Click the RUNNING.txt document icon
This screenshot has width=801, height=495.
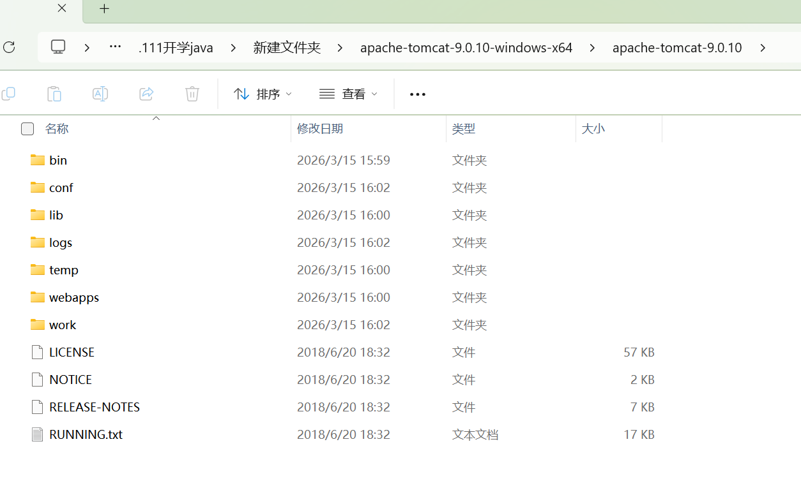pyautogui.click(x=38, y=434)
